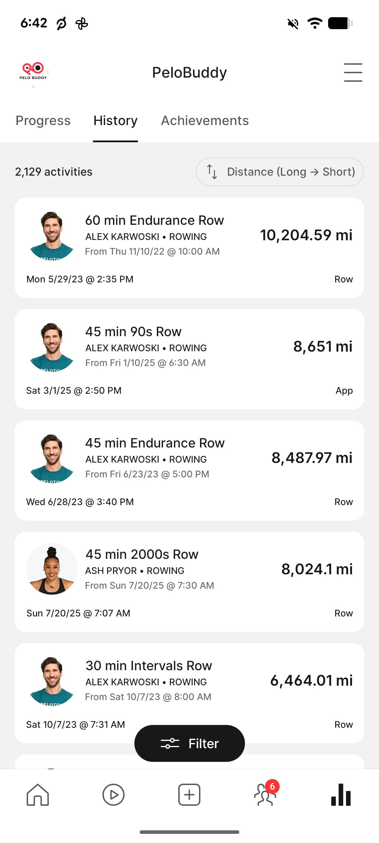Screen dimensions: 379x843
Task: Open 30 min Intervals Row activity
Action: (x=189, y=693)
